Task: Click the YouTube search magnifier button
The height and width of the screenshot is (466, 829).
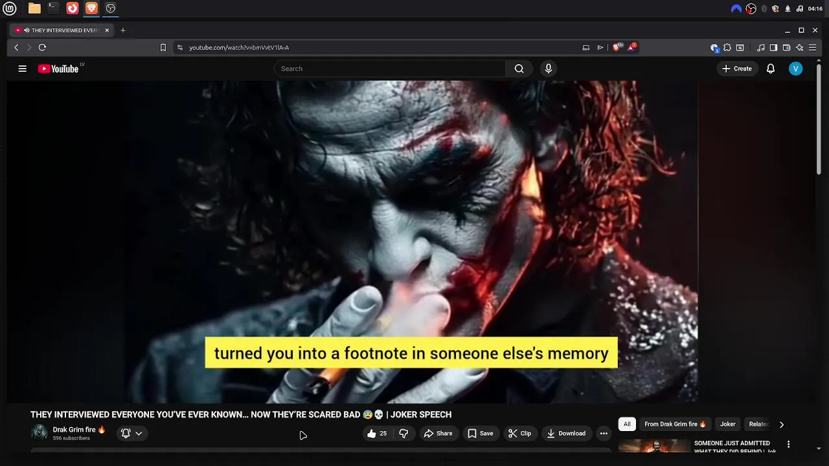Action: (519, 69)
